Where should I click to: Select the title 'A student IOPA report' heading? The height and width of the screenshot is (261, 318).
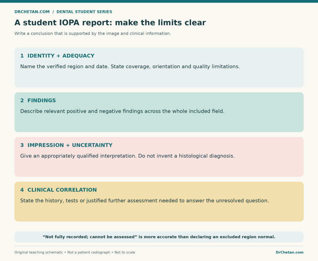[x=110, y=23]
